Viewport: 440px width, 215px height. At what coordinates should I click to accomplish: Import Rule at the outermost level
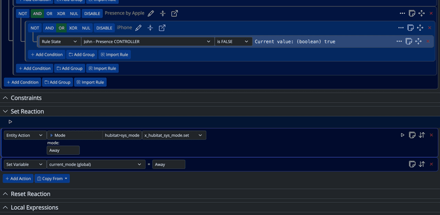click(x=90, y=82)
